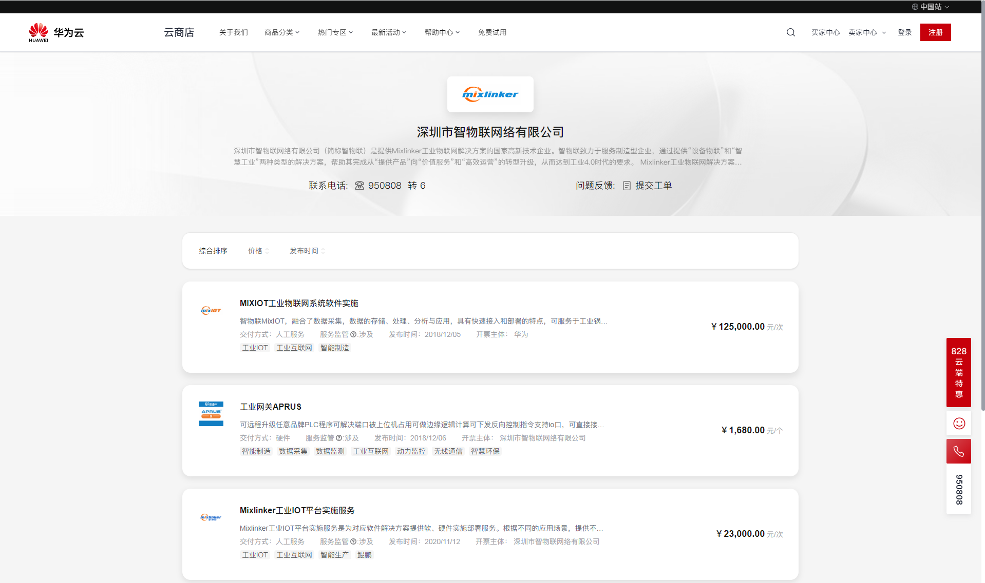Image resolution: width=985 pixels, height=583 pixels.
Task: Click the 828 云端特惠 promotion banner
Action: point(959,372)
